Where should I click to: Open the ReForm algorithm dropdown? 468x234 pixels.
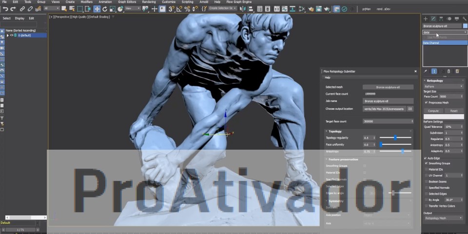[x=444, y=86]
